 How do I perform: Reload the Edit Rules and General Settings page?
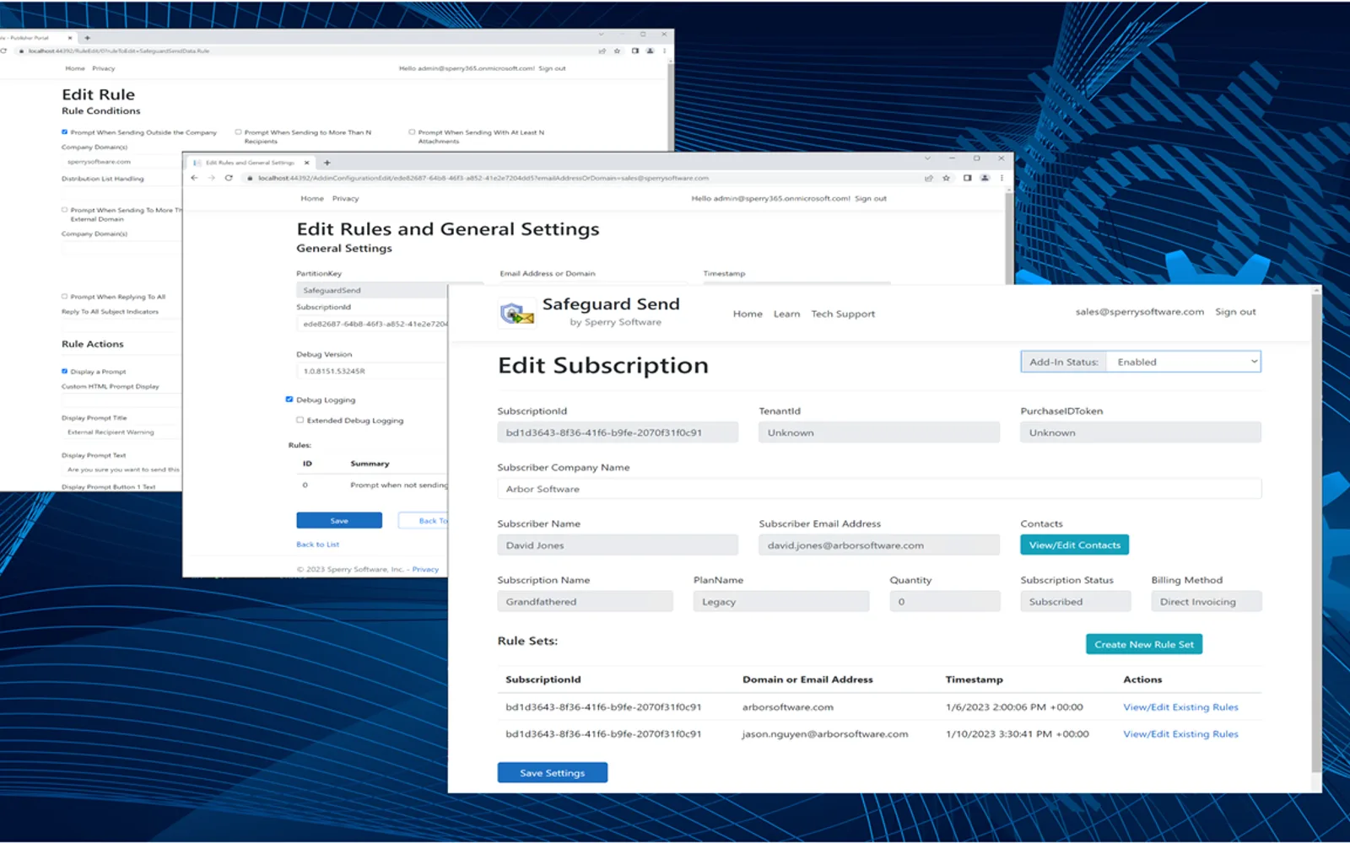[x=229, y=178]
